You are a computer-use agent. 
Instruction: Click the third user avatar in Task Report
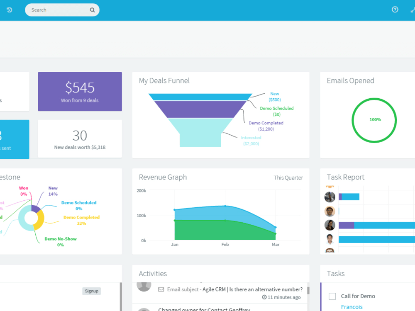330,225
